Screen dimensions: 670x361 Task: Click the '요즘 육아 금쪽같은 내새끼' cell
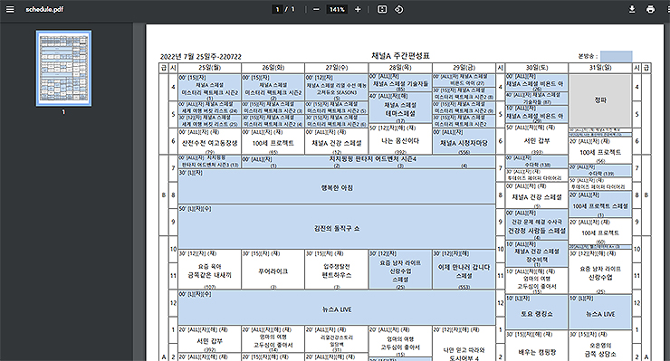(x=209, y=270)
